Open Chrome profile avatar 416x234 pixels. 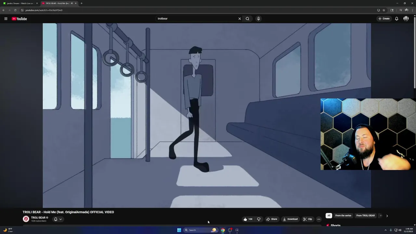pos(406,10)
